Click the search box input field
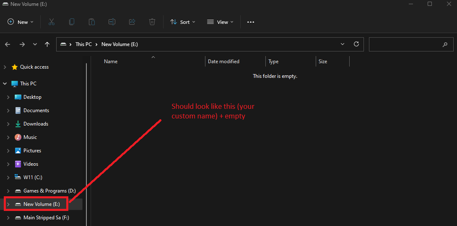The height and width of the screenshot is (226, 457). (405, 44)
